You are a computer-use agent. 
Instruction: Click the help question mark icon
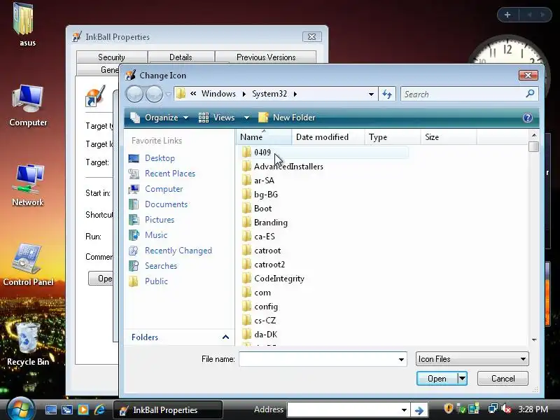(x=528, y=118)
